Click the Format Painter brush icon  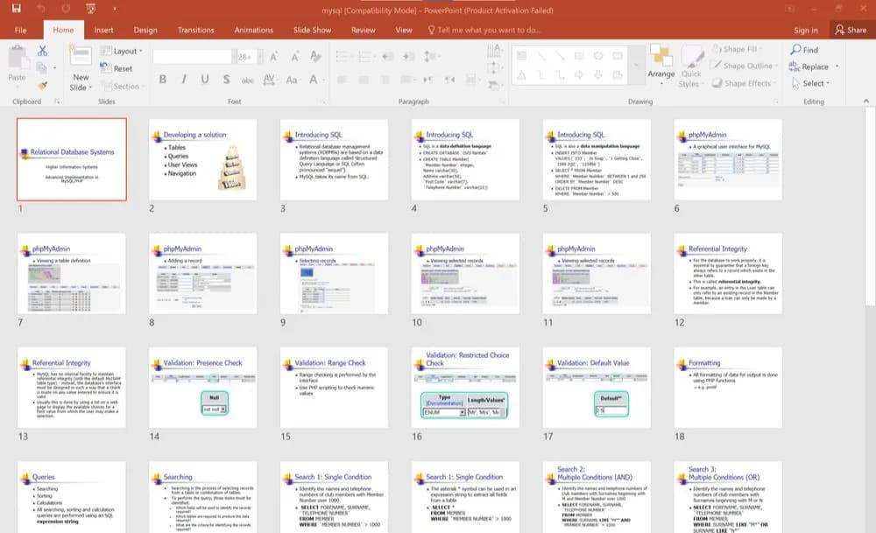click(x=42, y=86)
